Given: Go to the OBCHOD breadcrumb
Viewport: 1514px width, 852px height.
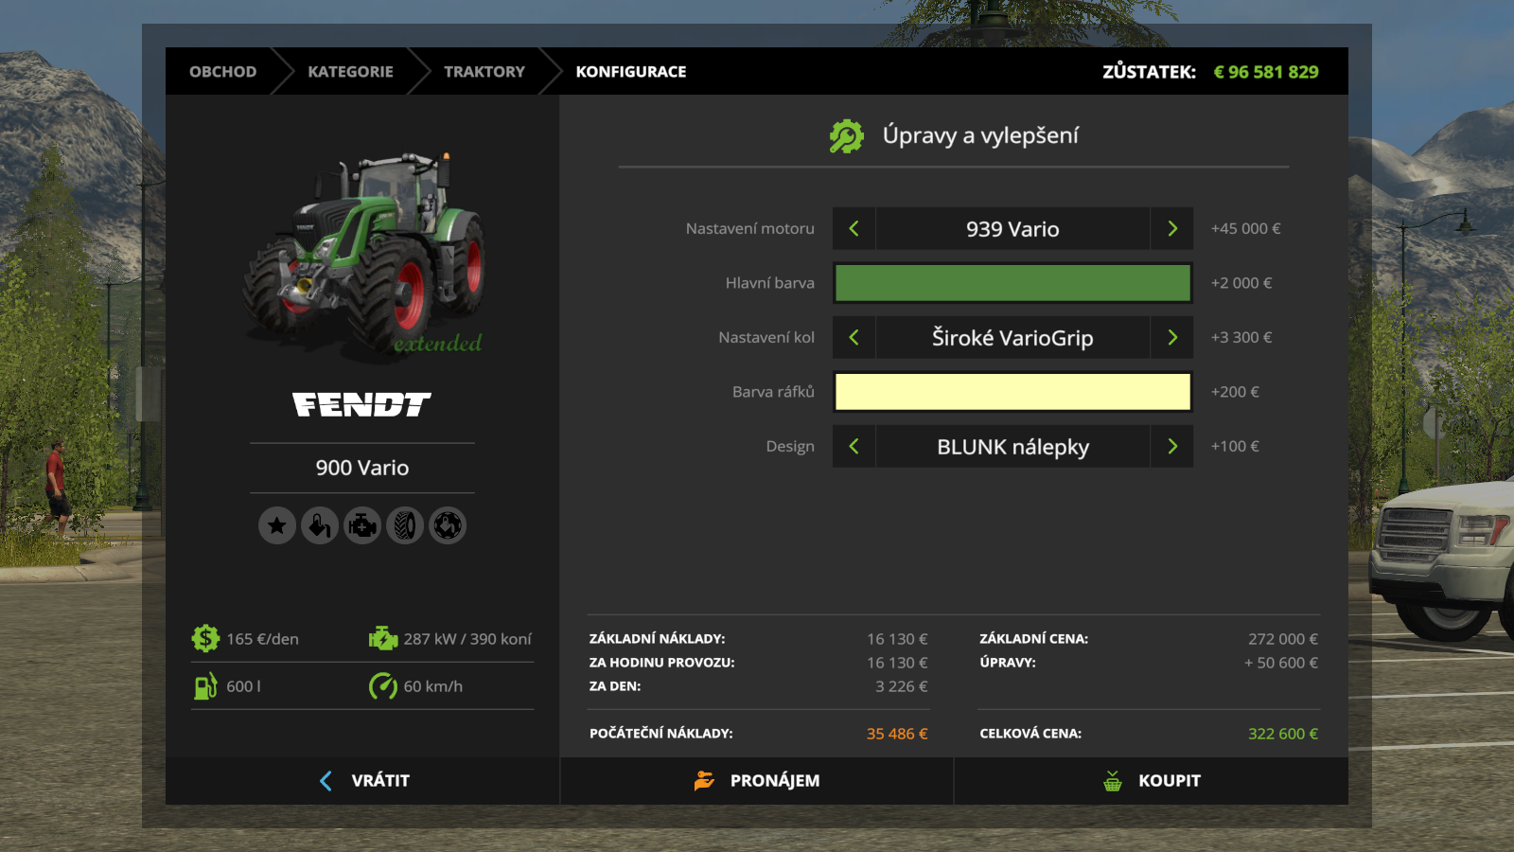Looking at the screenshot, I should point(222,72).
